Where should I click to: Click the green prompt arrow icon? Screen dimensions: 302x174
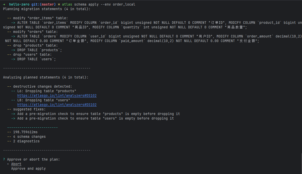[4, 4]
